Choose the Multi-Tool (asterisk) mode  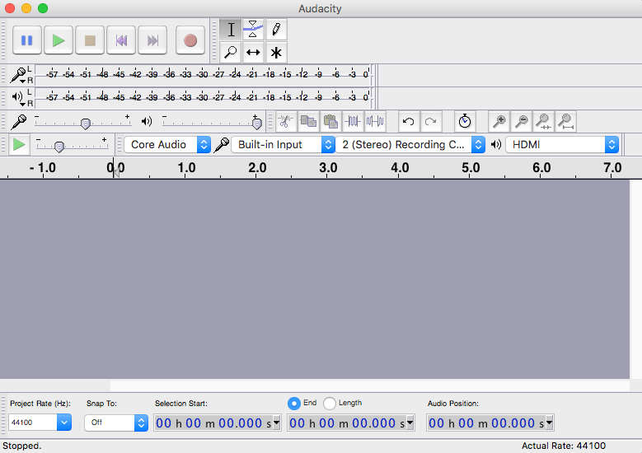[276, 53]
